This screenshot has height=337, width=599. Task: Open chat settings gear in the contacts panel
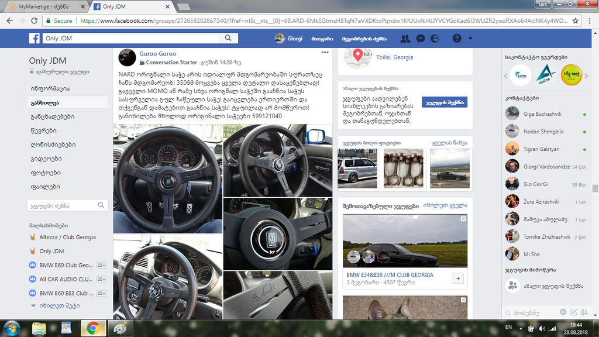coord(563,312)
